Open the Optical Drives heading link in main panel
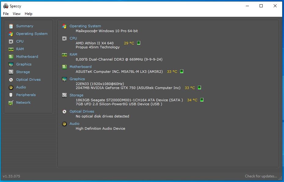 tap(82, 111)
